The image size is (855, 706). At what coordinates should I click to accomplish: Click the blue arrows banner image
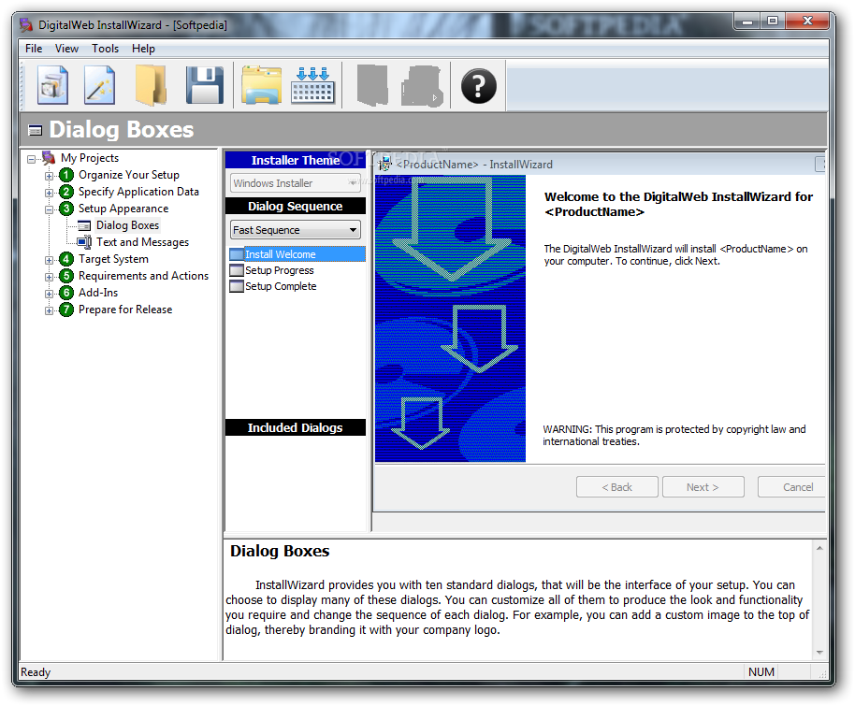(450, 318)
